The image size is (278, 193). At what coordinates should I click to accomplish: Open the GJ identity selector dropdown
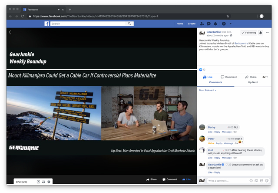[x=265, y=77]
